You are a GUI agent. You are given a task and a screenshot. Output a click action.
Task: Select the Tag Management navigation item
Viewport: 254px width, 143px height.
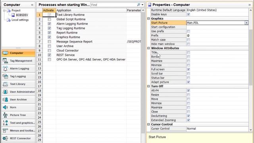[18, 61]
